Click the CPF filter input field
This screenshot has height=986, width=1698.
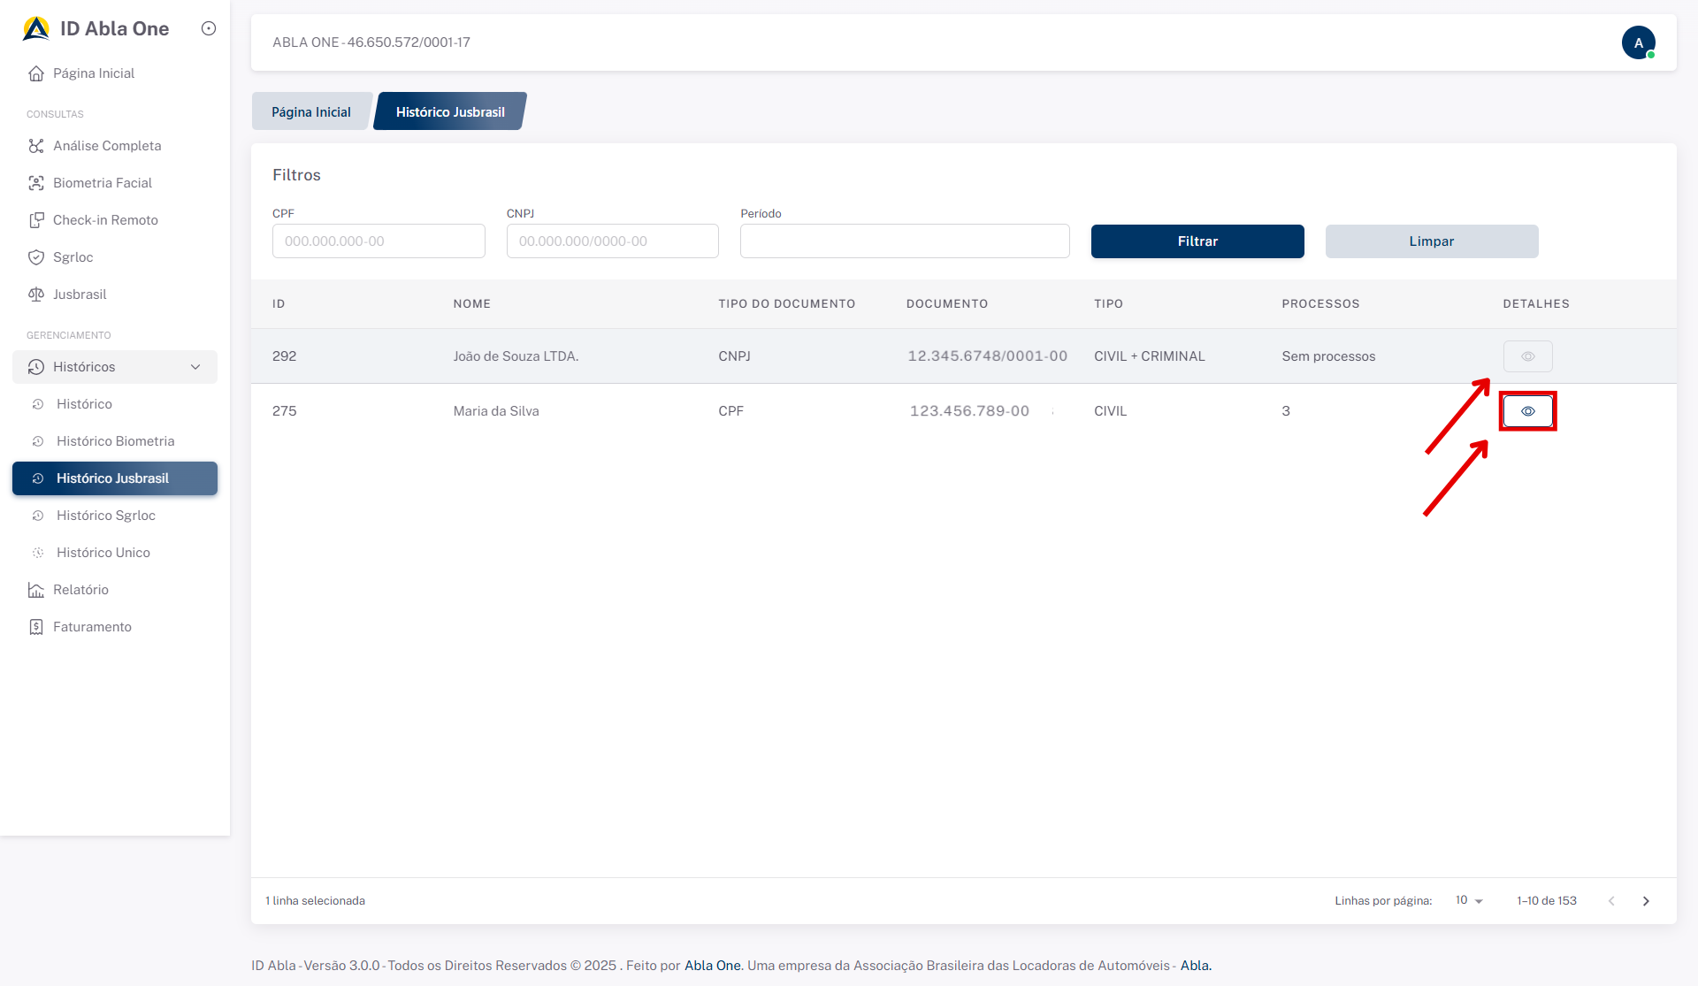[x=379, y=241]
